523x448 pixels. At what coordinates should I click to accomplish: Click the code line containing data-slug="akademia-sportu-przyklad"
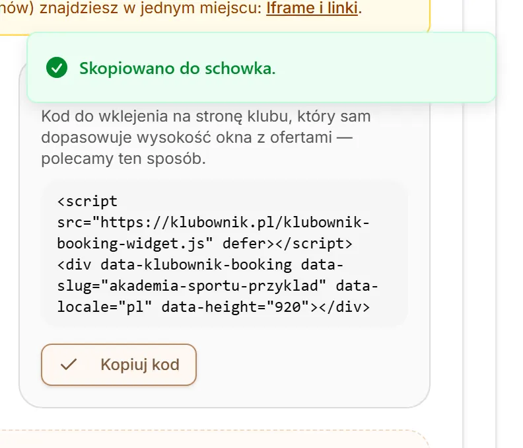pos(217,285)
